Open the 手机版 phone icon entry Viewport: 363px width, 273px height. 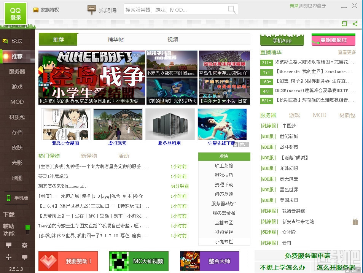pyautogui.click(x=18, y=198)
